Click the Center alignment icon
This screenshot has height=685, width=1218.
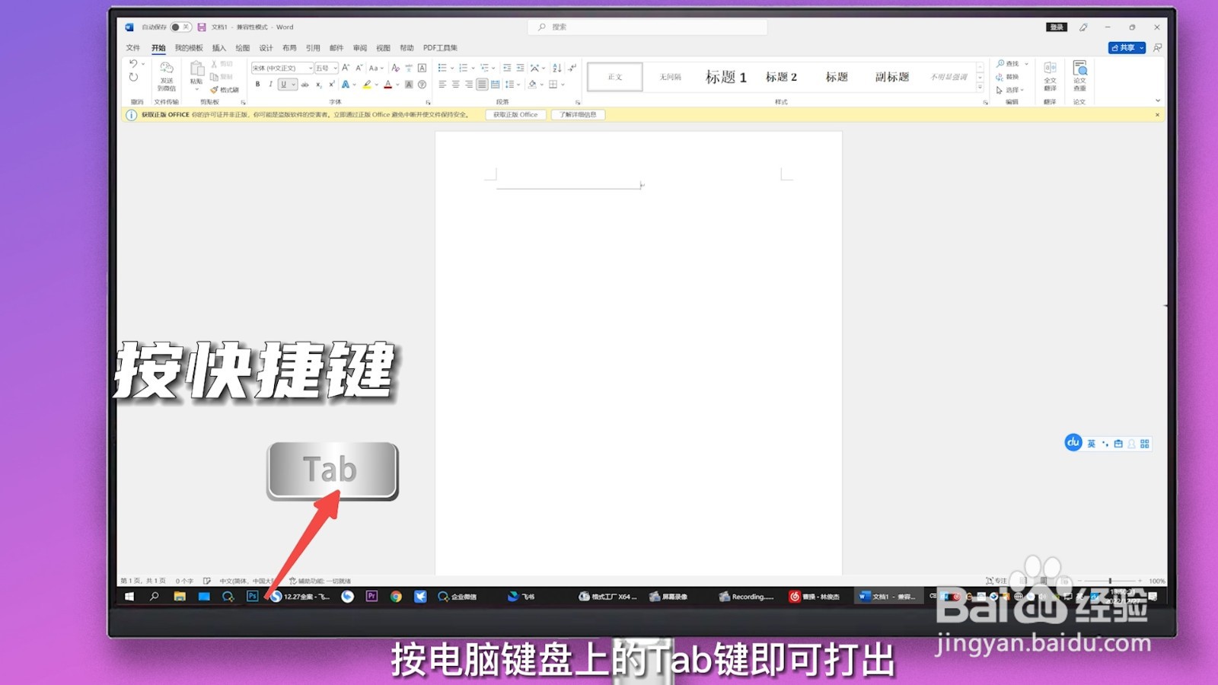(x=455, y=84)
